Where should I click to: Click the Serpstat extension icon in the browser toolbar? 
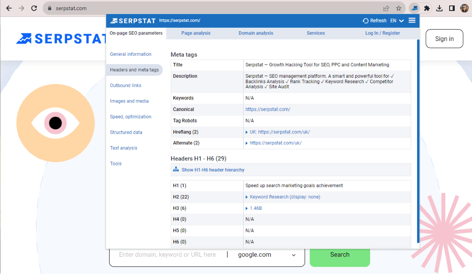click(x=414, y=8)
